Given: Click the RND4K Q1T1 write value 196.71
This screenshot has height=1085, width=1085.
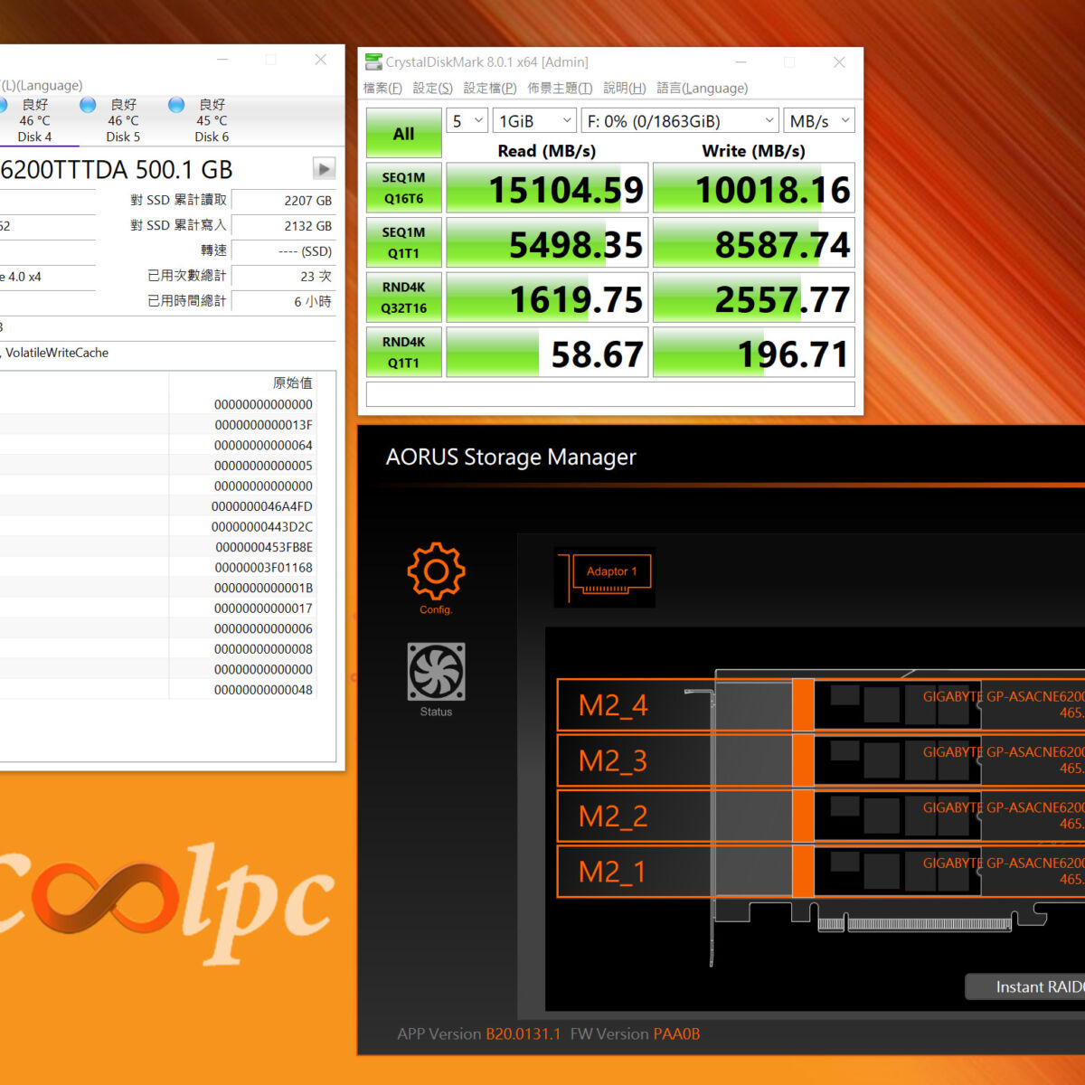Looking at the screenshot, I should click(753, 352).
